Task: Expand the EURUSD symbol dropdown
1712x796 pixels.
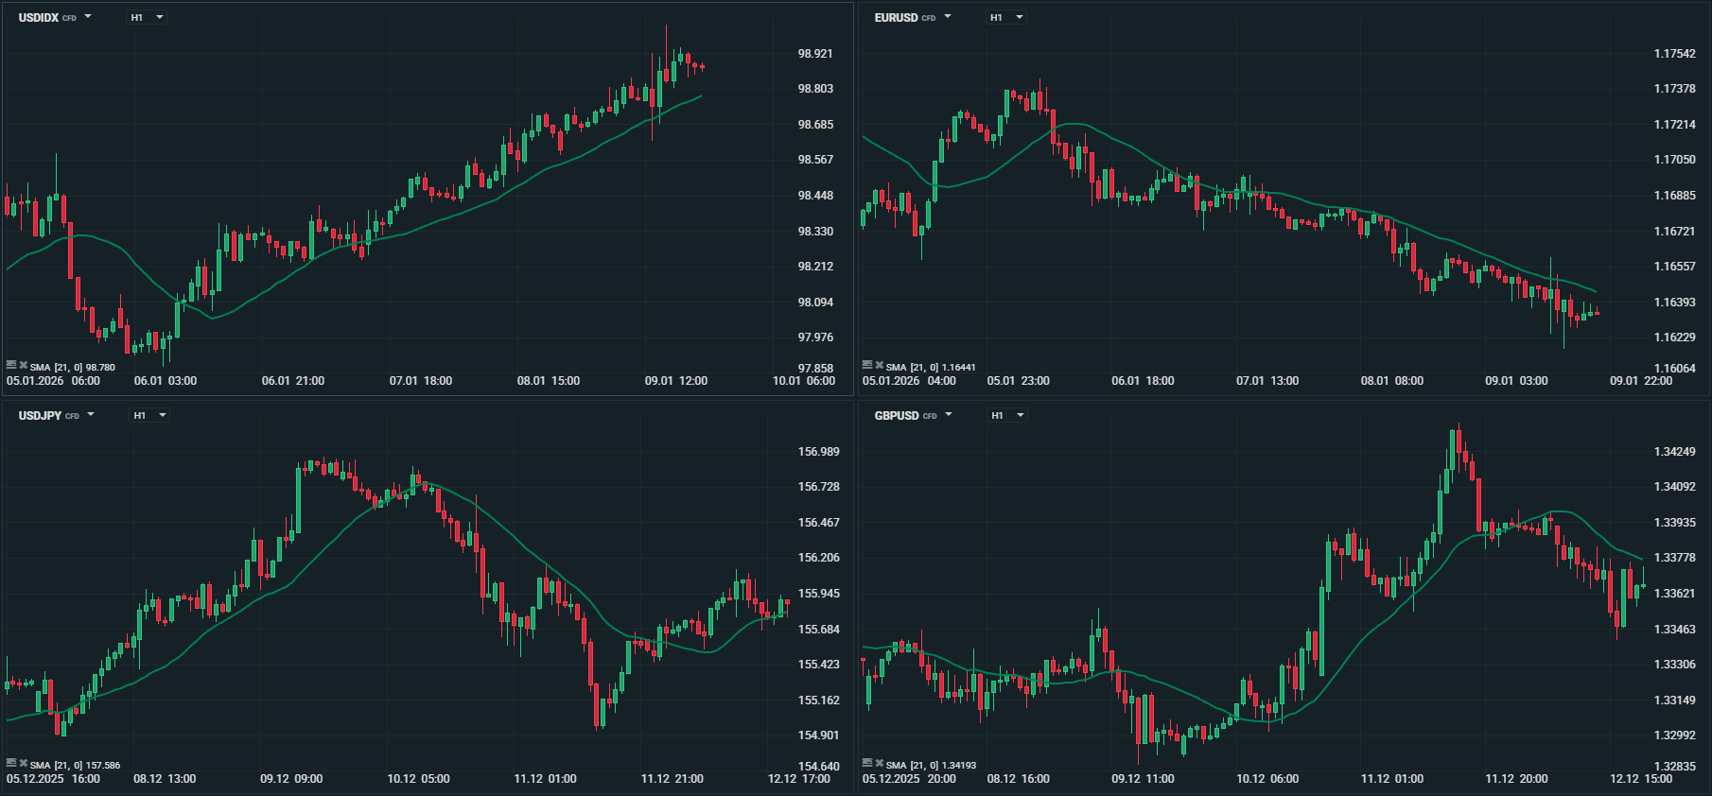Action: coord(947,17)
